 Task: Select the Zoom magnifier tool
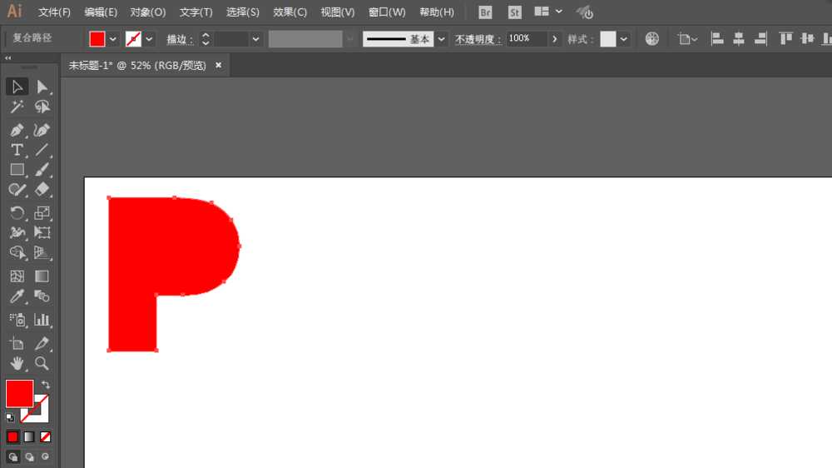pos(42,364)
